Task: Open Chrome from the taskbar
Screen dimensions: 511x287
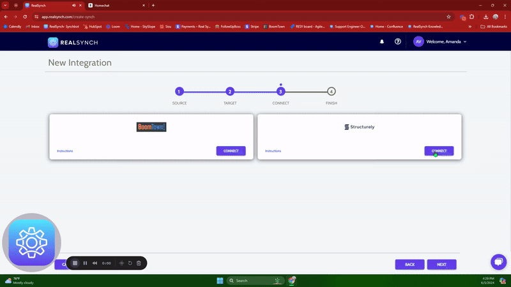Action: pyautogui.click(x=292, y=281)
